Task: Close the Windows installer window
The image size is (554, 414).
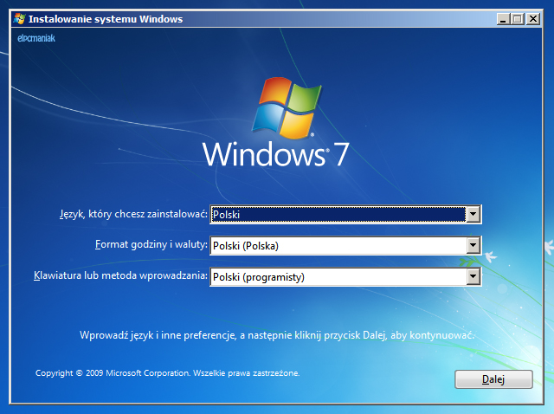Action: click(x=534, y=18)
